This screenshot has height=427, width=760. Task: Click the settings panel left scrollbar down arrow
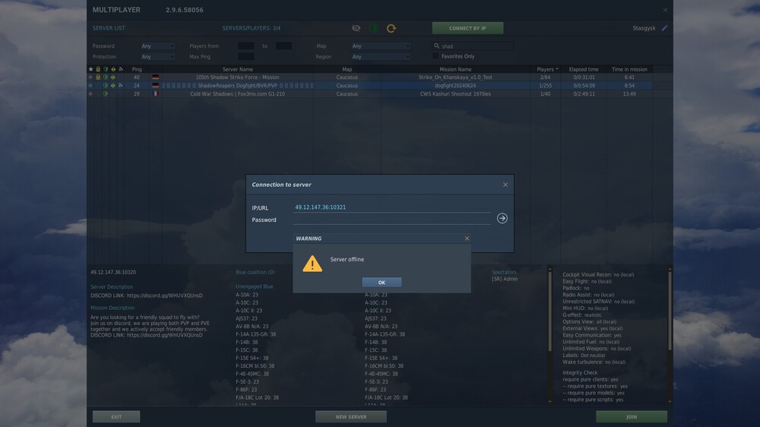point(549,401)
